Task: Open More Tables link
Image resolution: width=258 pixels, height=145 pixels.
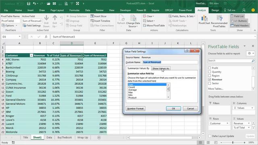Action: [x=216, y=89]
